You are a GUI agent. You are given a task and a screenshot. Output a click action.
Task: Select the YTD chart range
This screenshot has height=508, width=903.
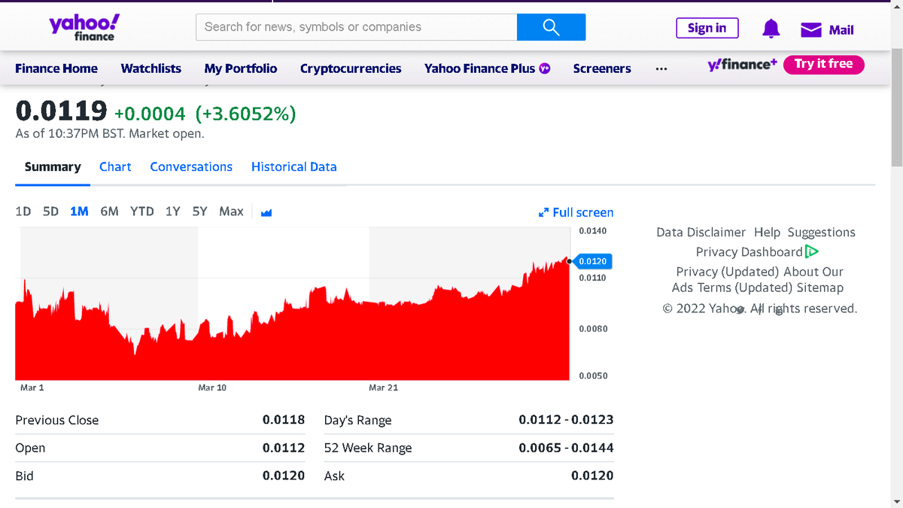(x=141, y=211)
